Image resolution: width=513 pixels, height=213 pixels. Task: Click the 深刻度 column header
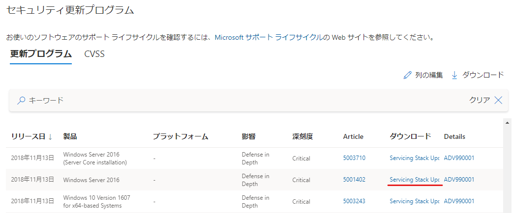pos(302,137)
